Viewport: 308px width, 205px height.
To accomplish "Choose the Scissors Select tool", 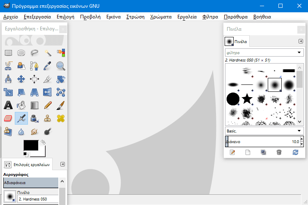I will pyautogui.click(x=8, y=66).
